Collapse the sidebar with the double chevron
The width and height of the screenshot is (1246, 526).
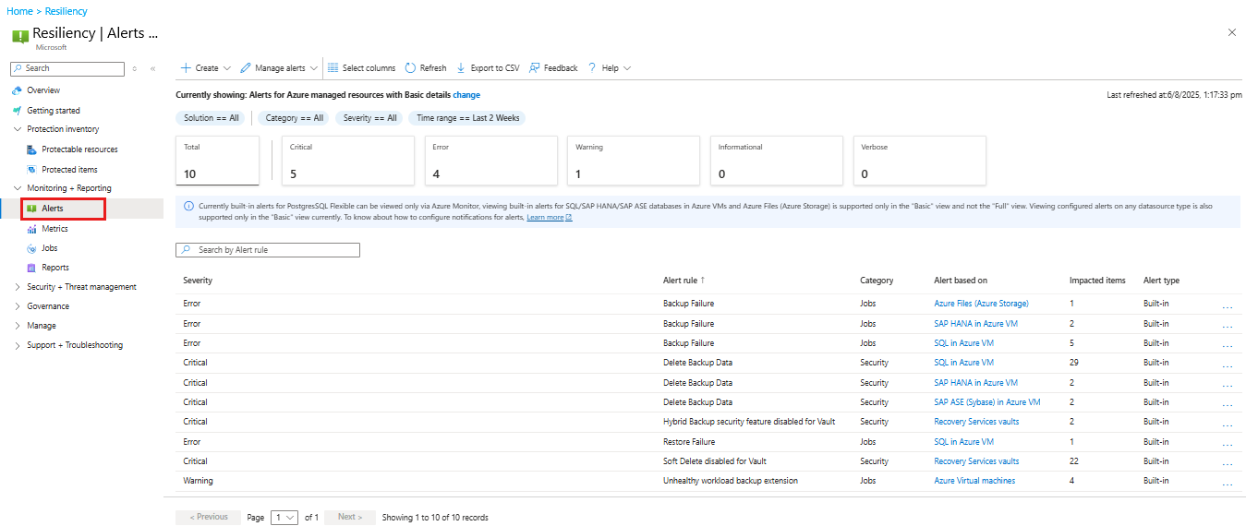(153, 68)
